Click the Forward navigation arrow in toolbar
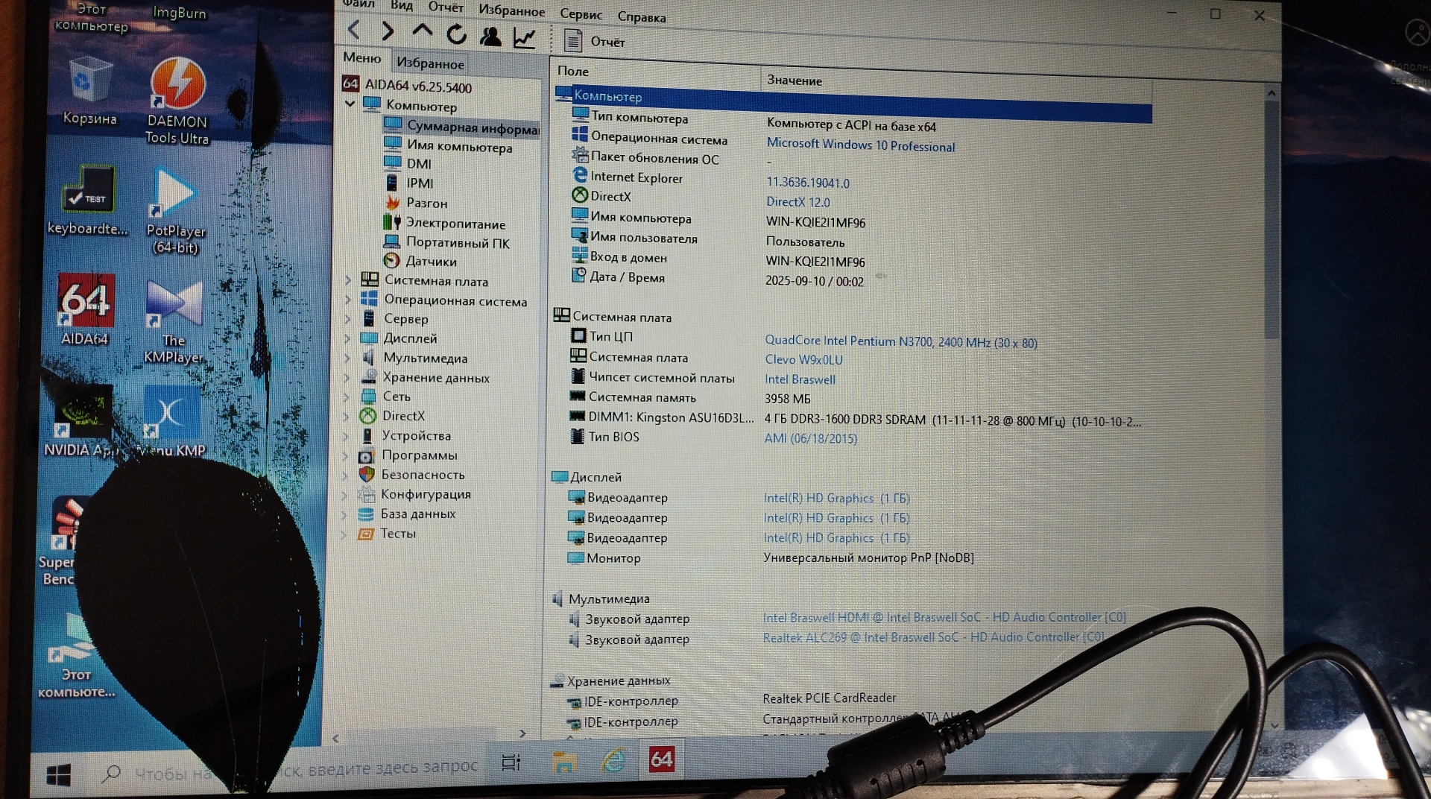This screenshot has width=1431, height=799. (x=388, y=31)
